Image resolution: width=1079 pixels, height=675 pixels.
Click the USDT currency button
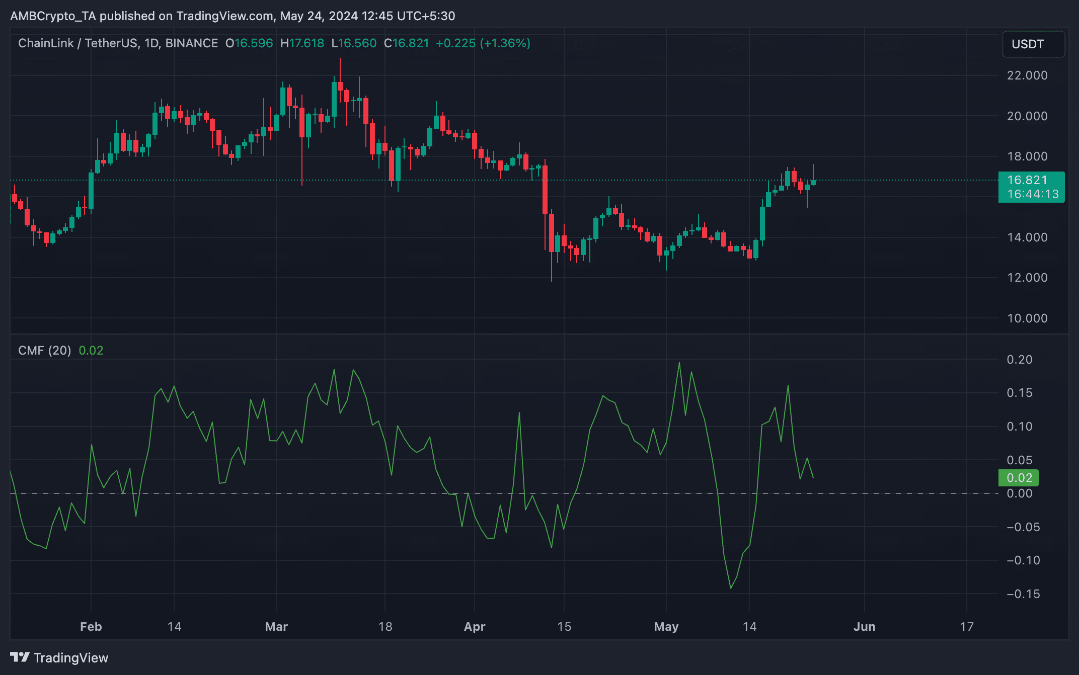coord(1033,44)
